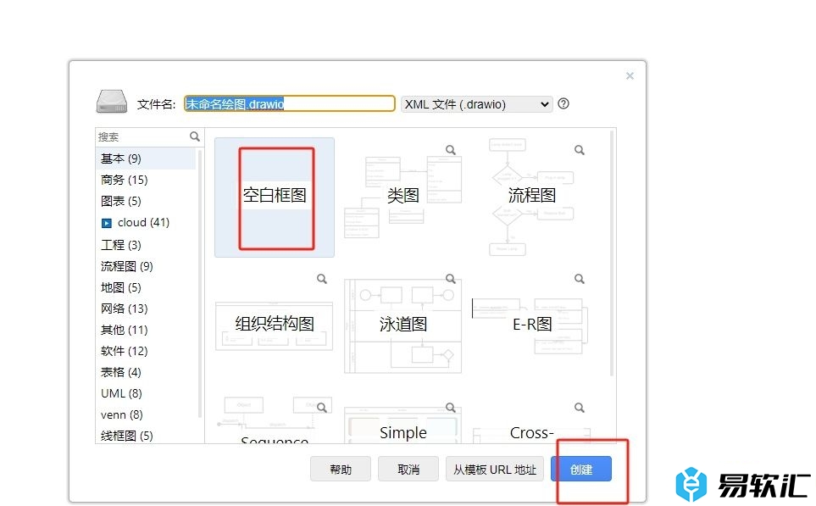Image resolution: width=816 pixels, height=506 pixels.
Task: Select the 地图 (5) category
Action: (146, 287)
